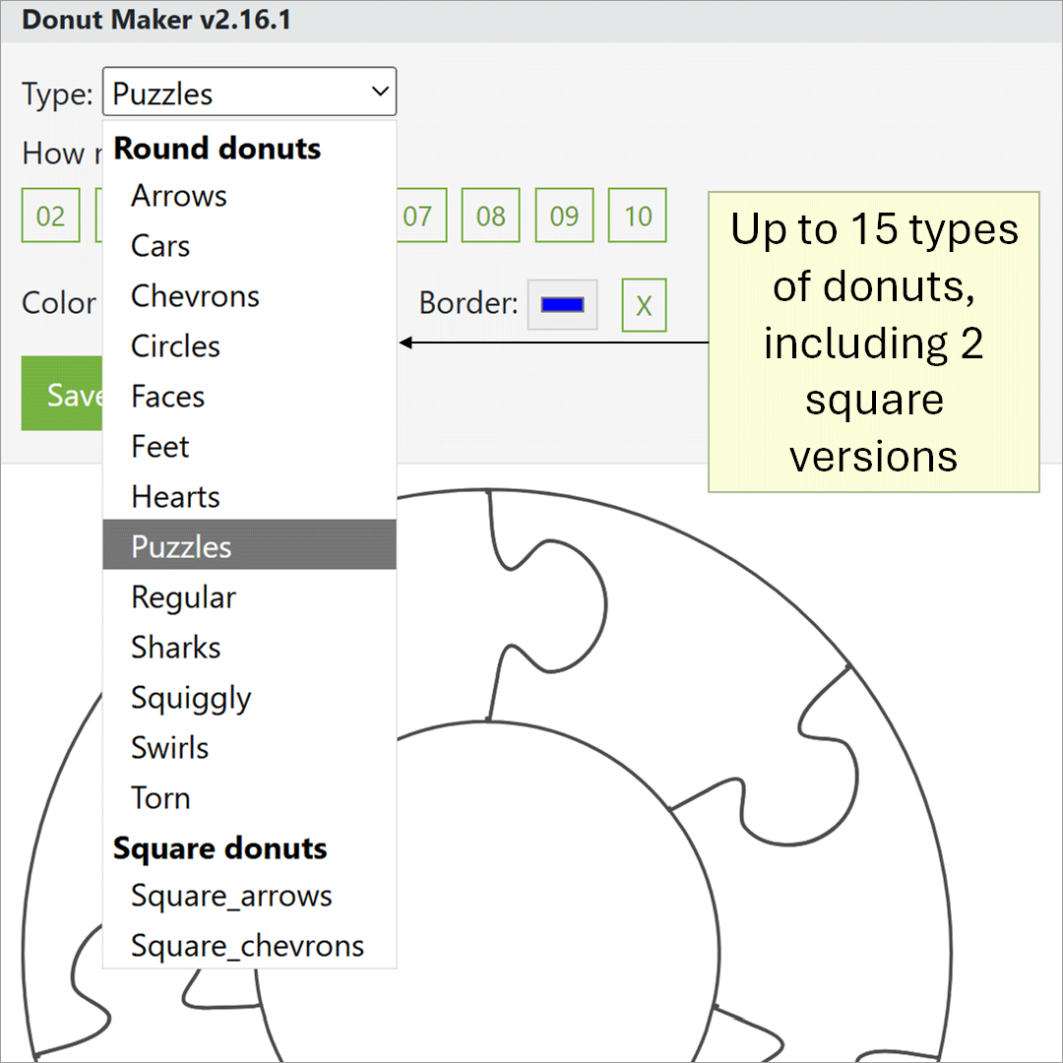Screen dimensions: 1063x1063
Task: Click the X button beside Border color
Action: click(x=644, y=305)
